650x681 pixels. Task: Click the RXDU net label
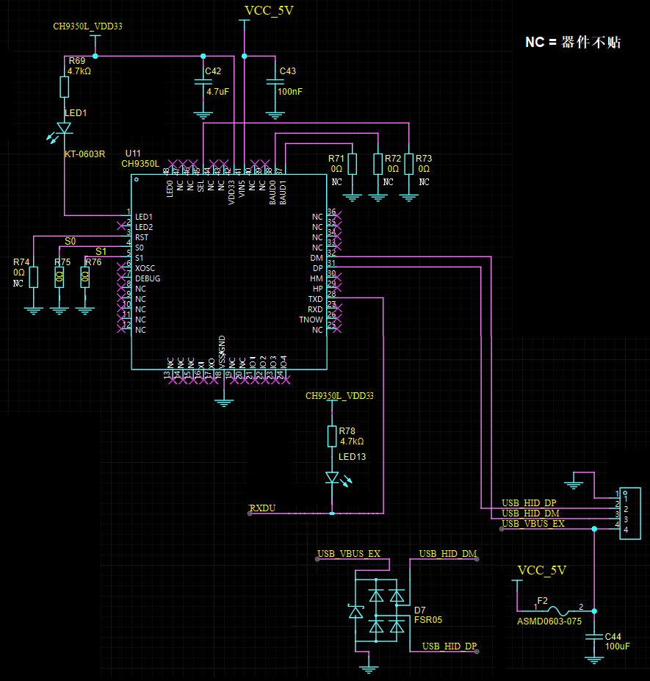(x=262, y=508)
